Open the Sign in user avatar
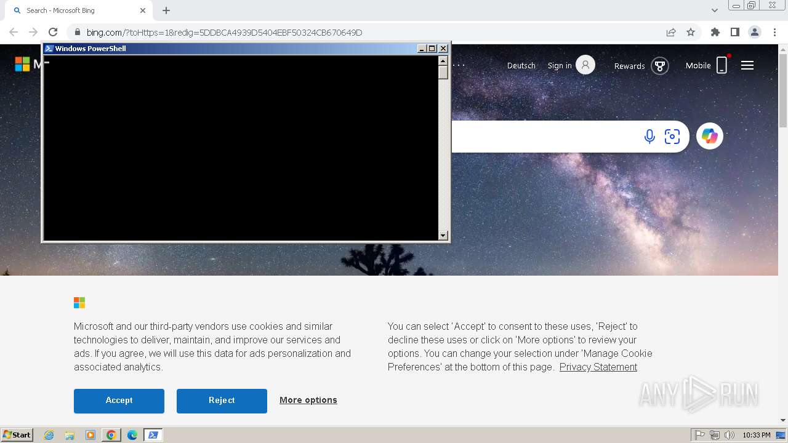 click(585, 65)
